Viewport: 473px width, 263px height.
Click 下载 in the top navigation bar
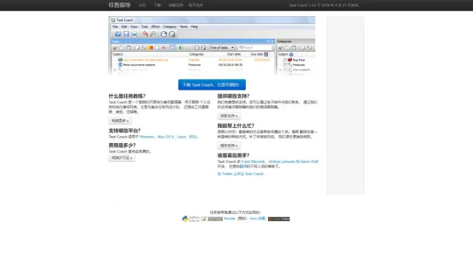point(158,5)
